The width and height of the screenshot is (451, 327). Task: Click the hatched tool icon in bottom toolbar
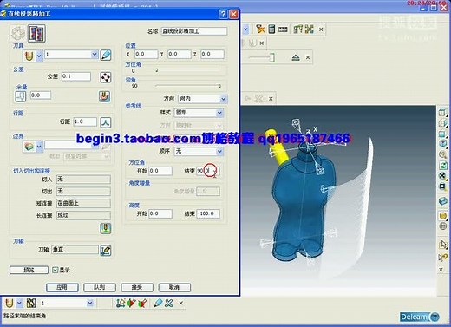pos(31,303)
